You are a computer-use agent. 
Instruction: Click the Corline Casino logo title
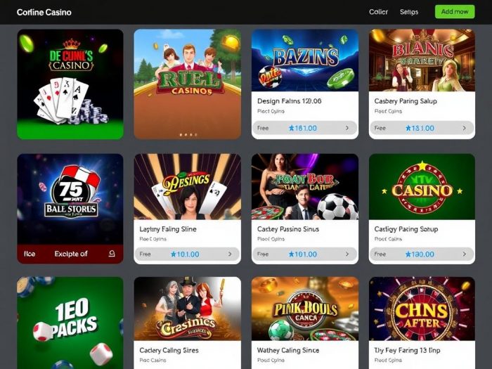pyautogui.click(x=44, y=12)
